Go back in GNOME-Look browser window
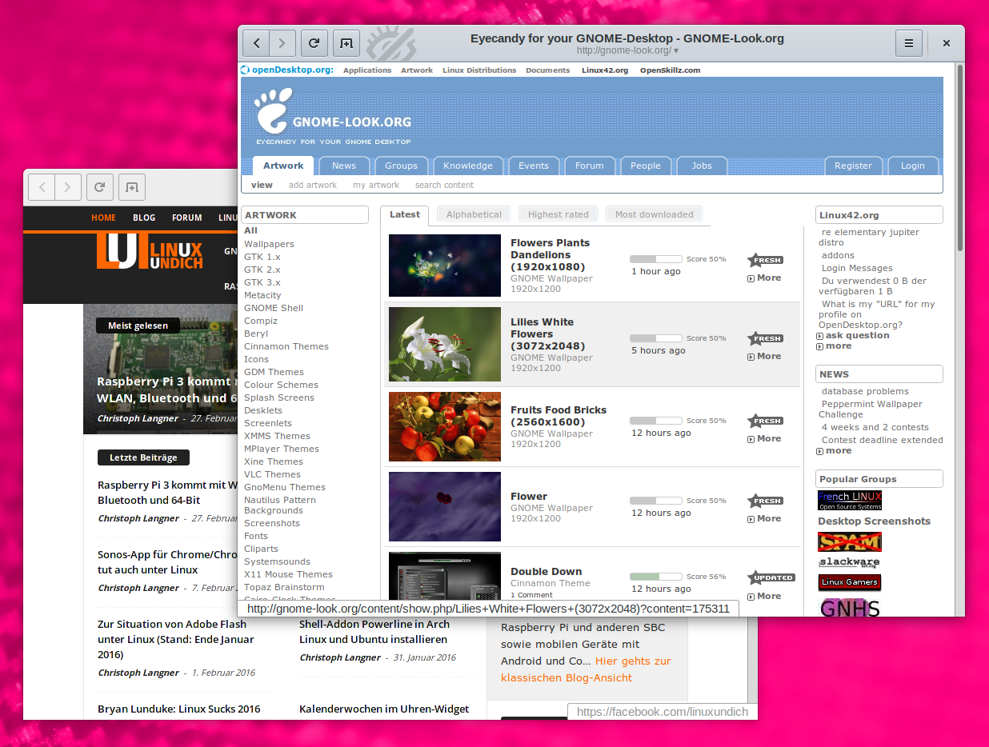This screenshot has height=747, width=989. click(x=256, y=43)
